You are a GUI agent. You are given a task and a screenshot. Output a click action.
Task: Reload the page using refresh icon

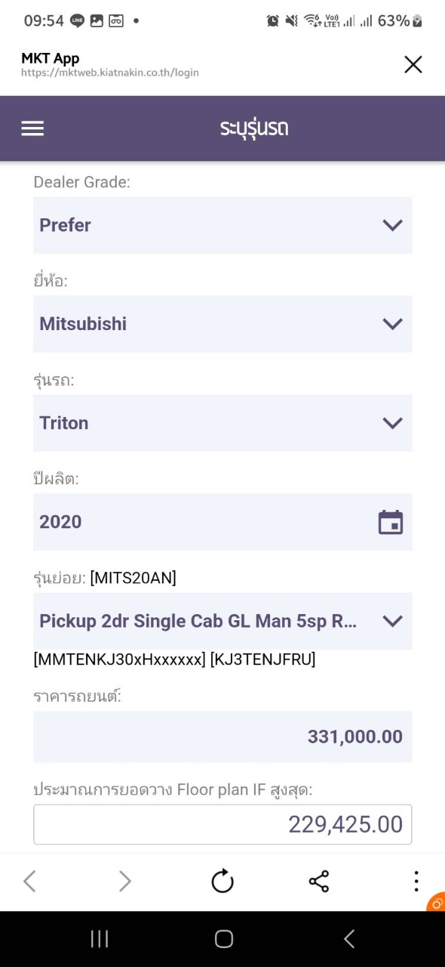coord(222,881)
